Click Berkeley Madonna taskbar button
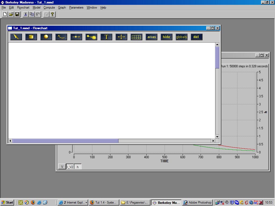Image resolution: width=275 pixels, height=206 pixels. (x=167, y=203)
